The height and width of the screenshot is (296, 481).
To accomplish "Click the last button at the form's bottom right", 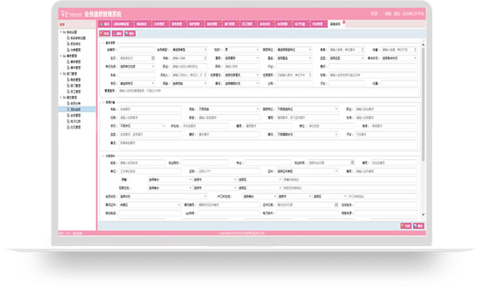I will [419, 226].
